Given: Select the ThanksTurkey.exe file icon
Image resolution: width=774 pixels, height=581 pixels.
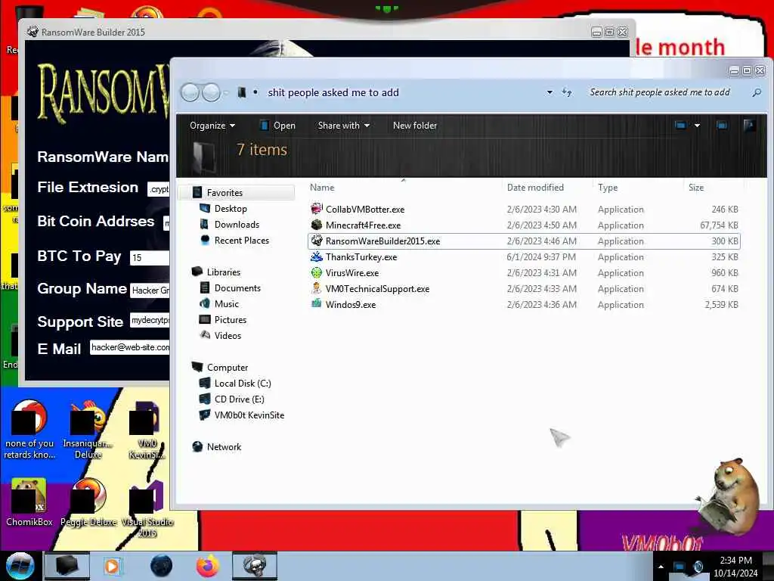Looking at the screenshot, I should (317, 256).
